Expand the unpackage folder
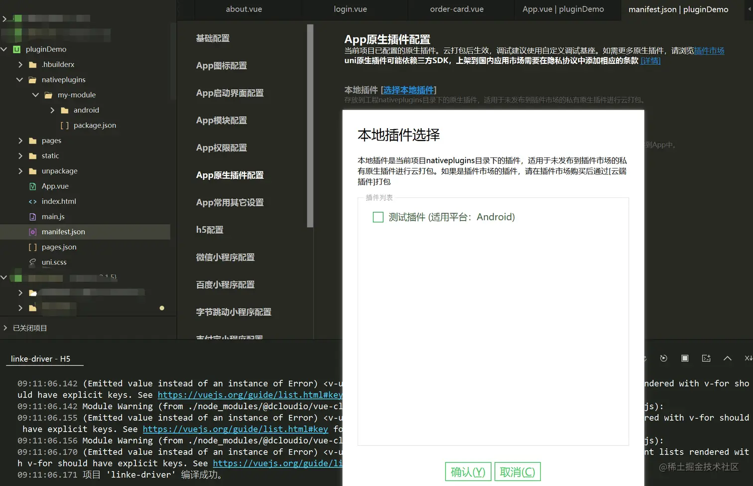The image size is (753, 486). coord(20,171)
